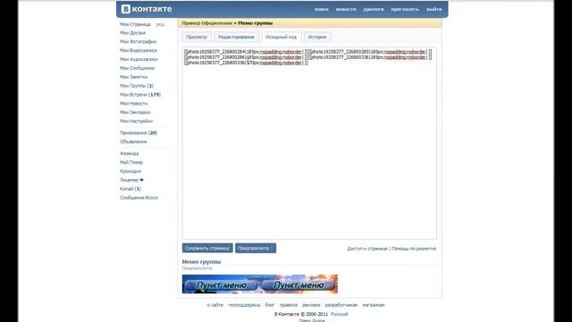Open Мои Друзья
Viewport: 572px width, 322px height.
(x=132, y=33)
